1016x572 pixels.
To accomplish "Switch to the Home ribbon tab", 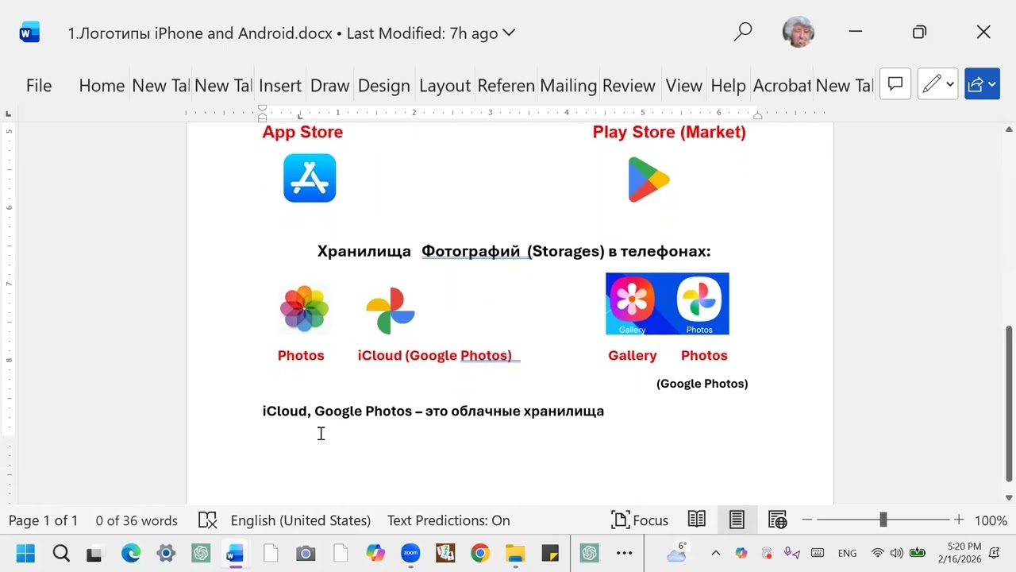I will point(102,85).
